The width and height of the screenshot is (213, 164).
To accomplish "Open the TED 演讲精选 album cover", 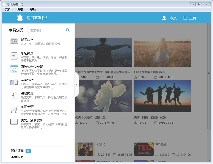I will [x=144, y=149].
